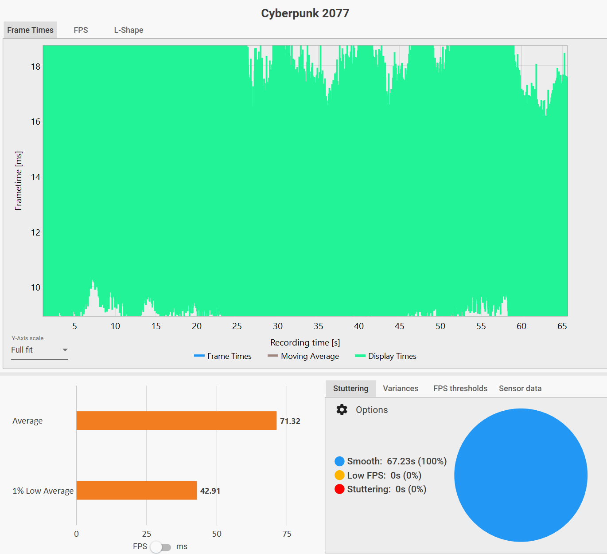Switch to the FPS tab
Image resolution: width=607 pixels, height=554 pixels.
point(81,30)
